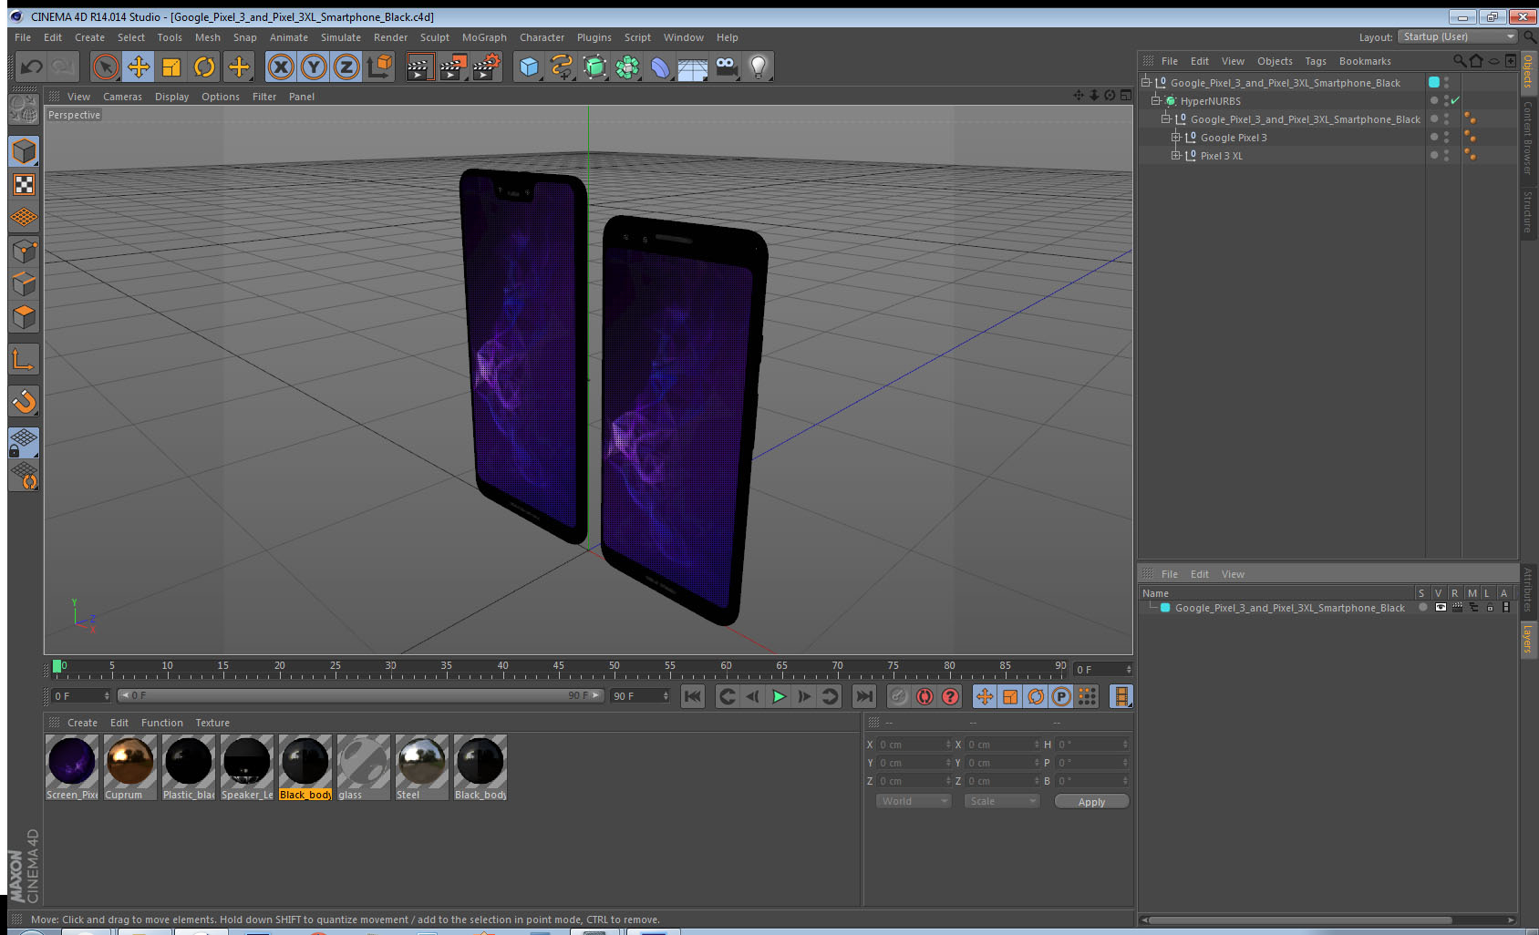Open the Simulate menu

click(x=341, y=37)
